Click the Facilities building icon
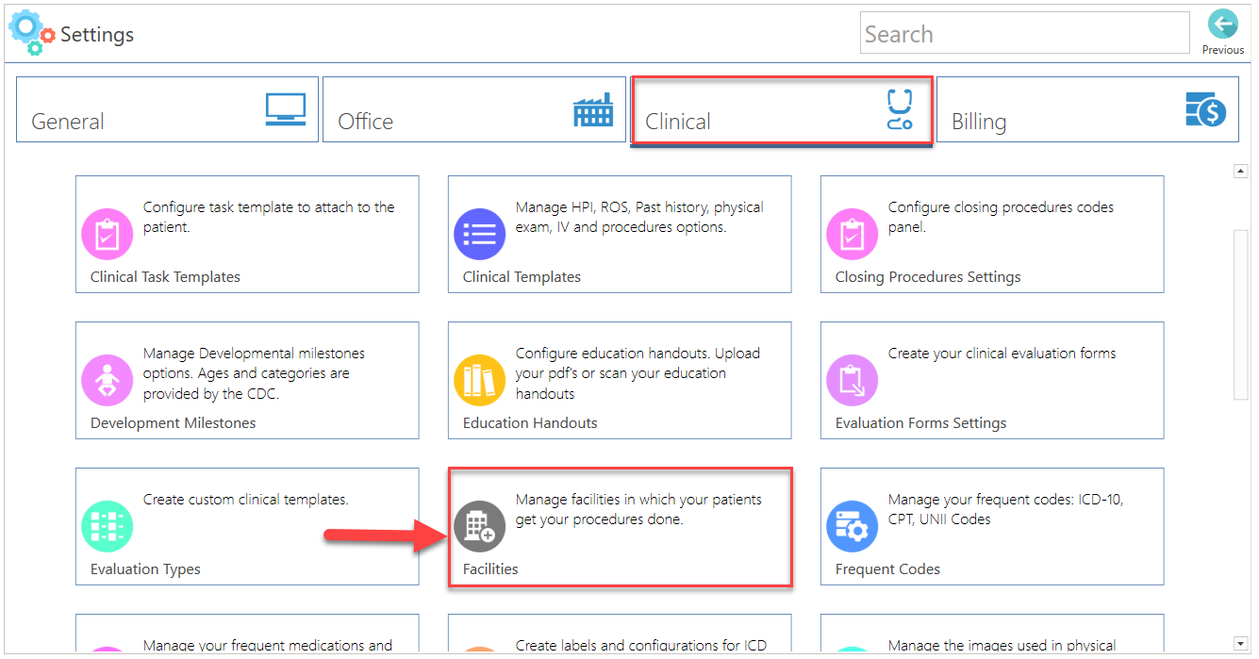This screenshot has width=1259, height=659. (x=479, y=526)
